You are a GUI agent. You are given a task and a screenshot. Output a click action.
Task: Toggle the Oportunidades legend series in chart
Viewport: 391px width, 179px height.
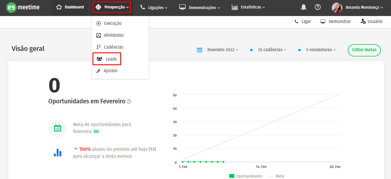pyautogui.click(x=246, y=176)
